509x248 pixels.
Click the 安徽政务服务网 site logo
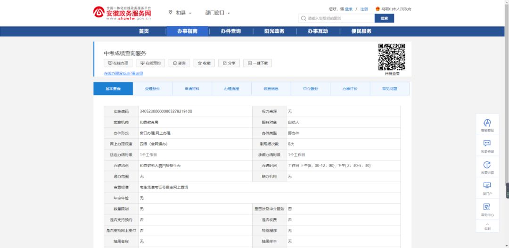122,13
